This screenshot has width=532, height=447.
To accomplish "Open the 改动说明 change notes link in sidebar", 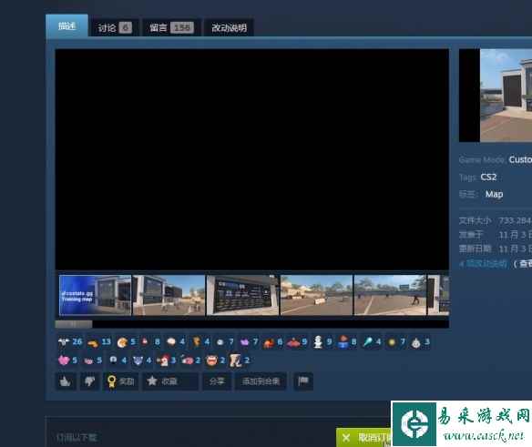I will pos(483,263).
